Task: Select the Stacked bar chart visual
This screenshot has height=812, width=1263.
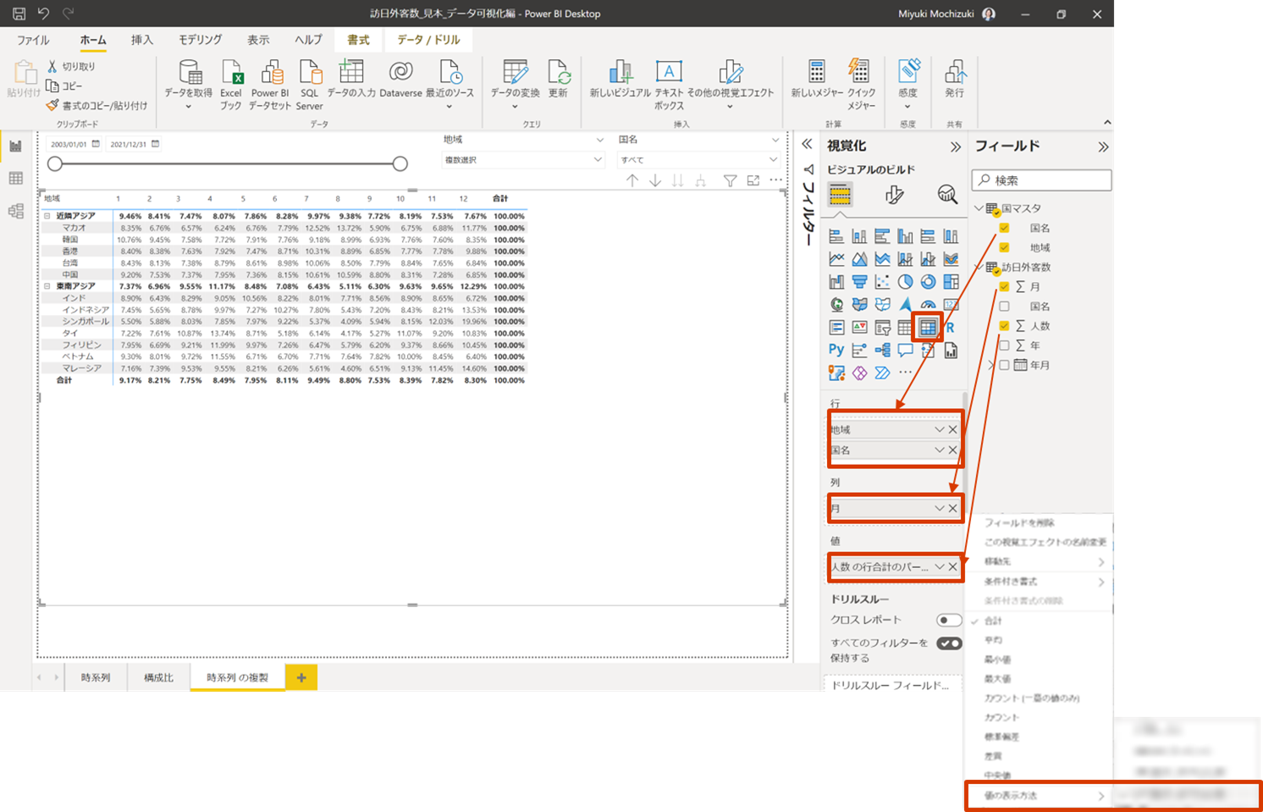Action: tap(836, 236)
